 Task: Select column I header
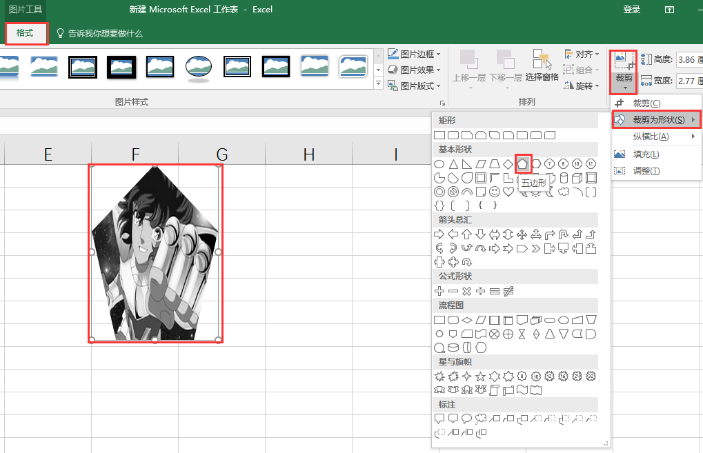coord(395,154)
